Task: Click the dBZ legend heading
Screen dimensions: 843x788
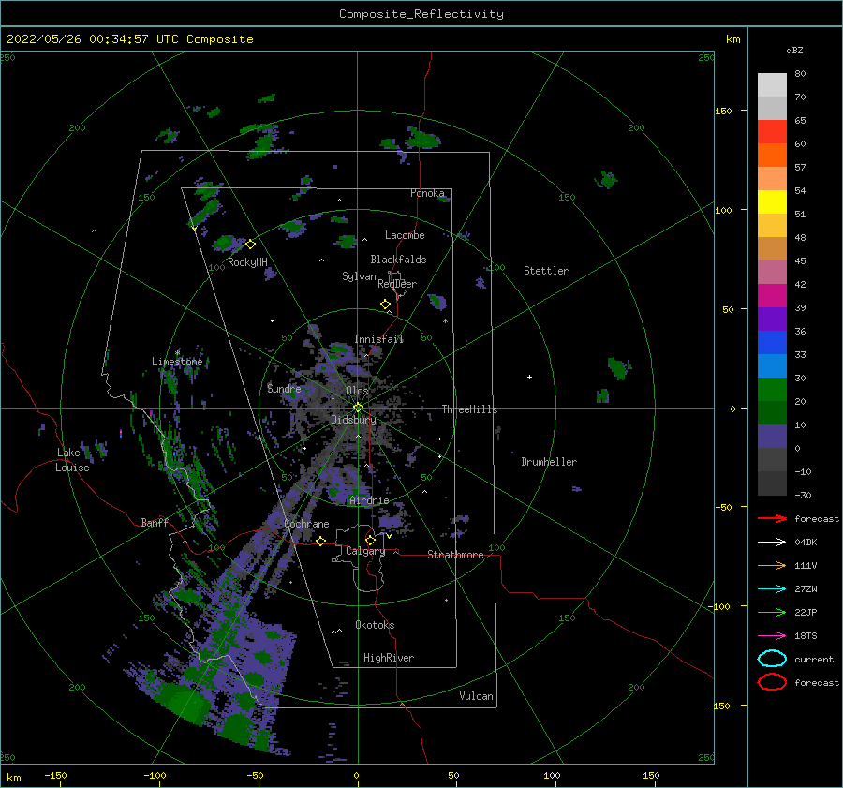Action: coord(794,50)
